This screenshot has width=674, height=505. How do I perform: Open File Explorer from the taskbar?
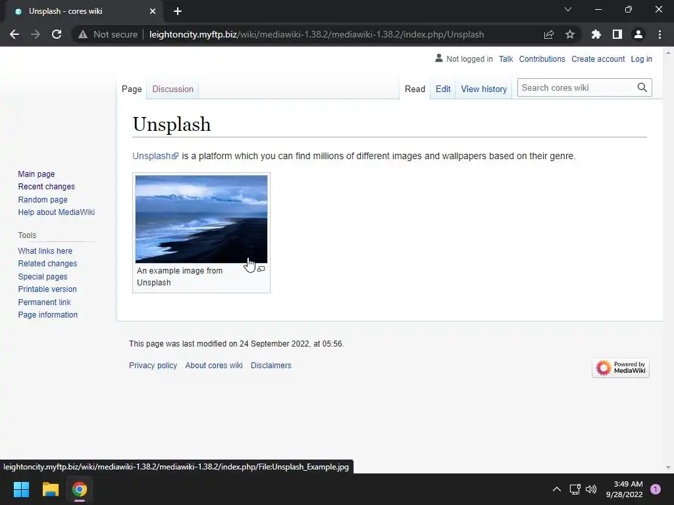[x=50, y=489]
